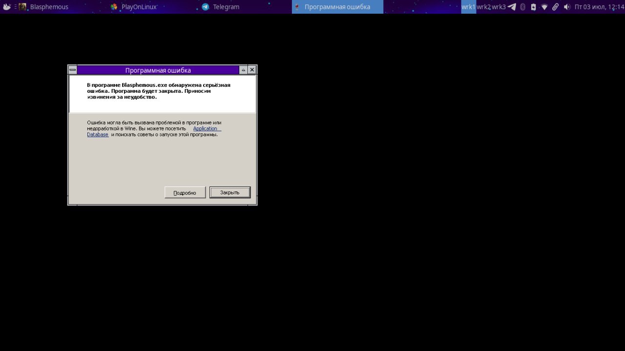Switch to workspace wrk1
625x351 pixels.
468,7
